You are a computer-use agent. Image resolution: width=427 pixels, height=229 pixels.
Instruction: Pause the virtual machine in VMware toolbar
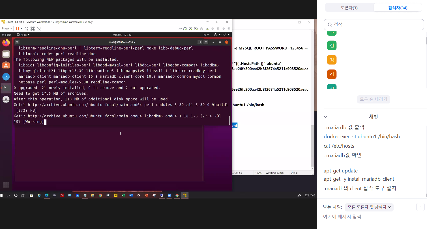click(x=18, y=29)
